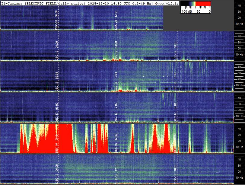Click the -50 label on the color legend
This screenshot has height=185, width=245.
point(198,11)
